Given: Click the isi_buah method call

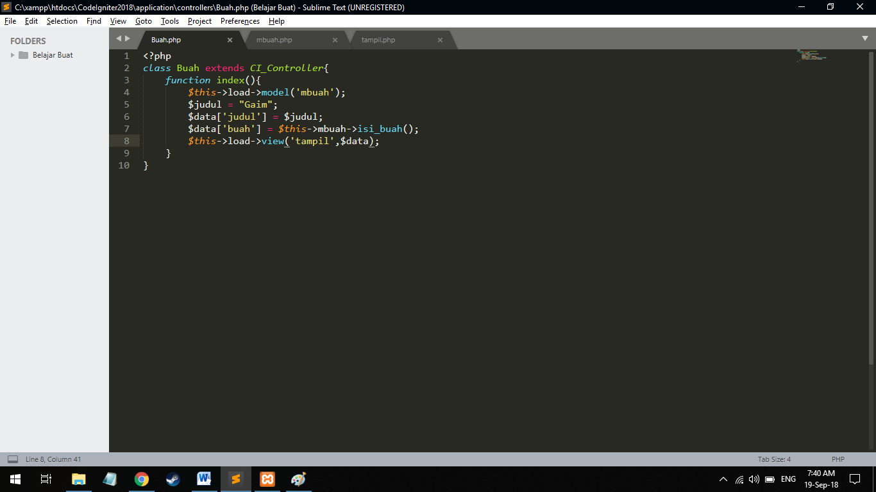Looking at the screenshot, I should [380, 129].
